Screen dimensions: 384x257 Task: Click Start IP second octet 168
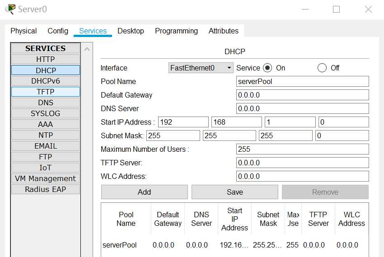coord(237,122)
